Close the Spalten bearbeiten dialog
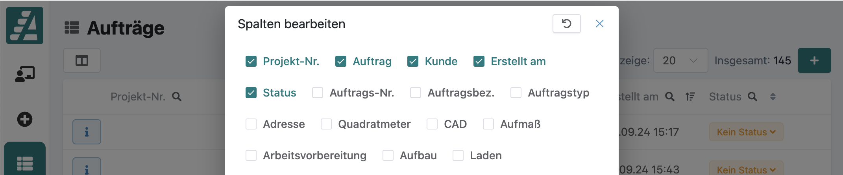This screenshot has height=175, width=843. coord(599,24)
